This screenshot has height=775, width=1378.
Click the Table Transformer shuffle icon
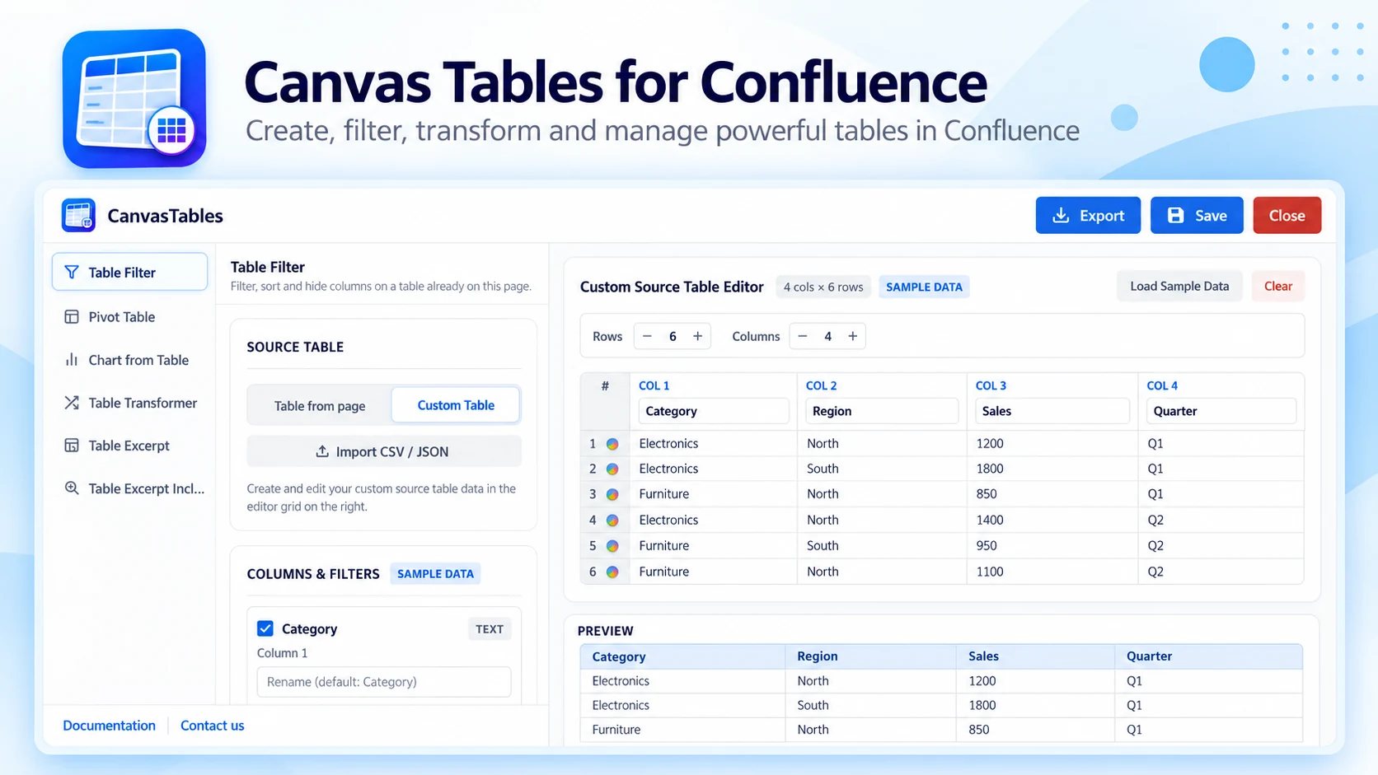(x=72, y=403)
